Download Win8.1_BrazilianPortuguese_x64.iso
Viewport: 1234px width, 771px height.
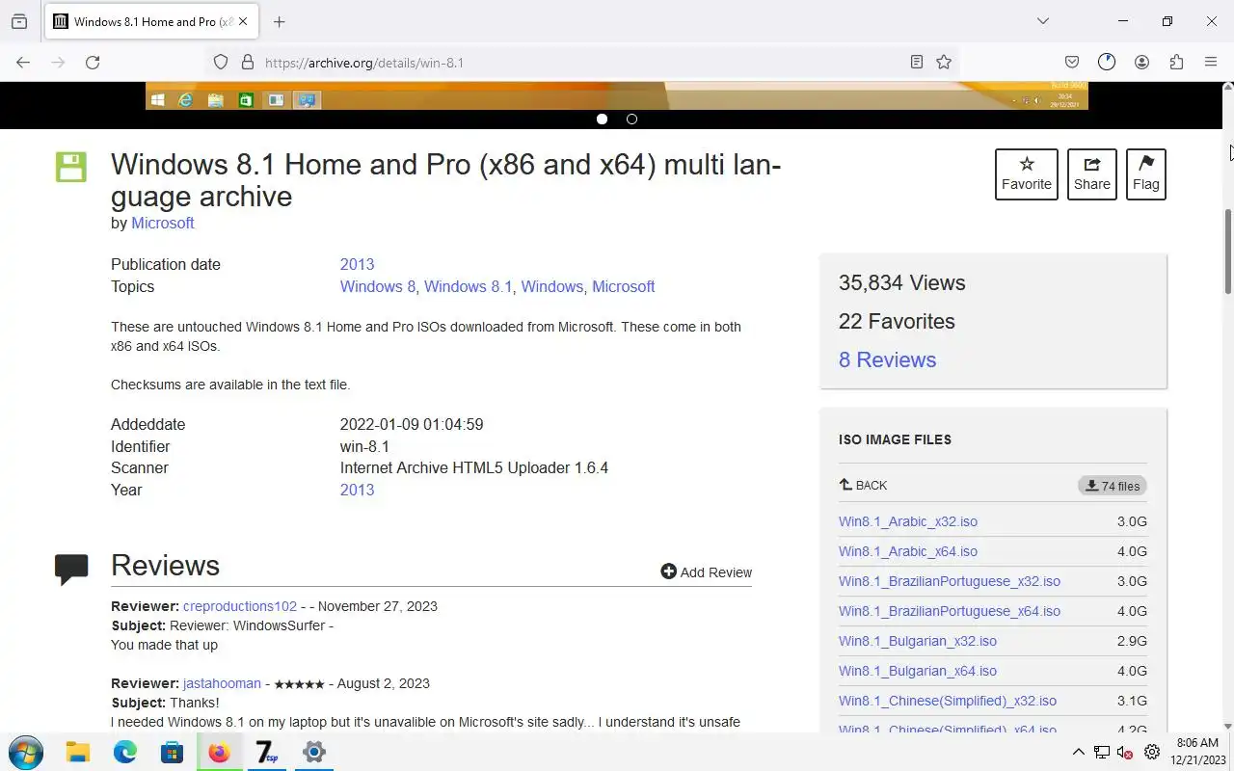(950, 611)
